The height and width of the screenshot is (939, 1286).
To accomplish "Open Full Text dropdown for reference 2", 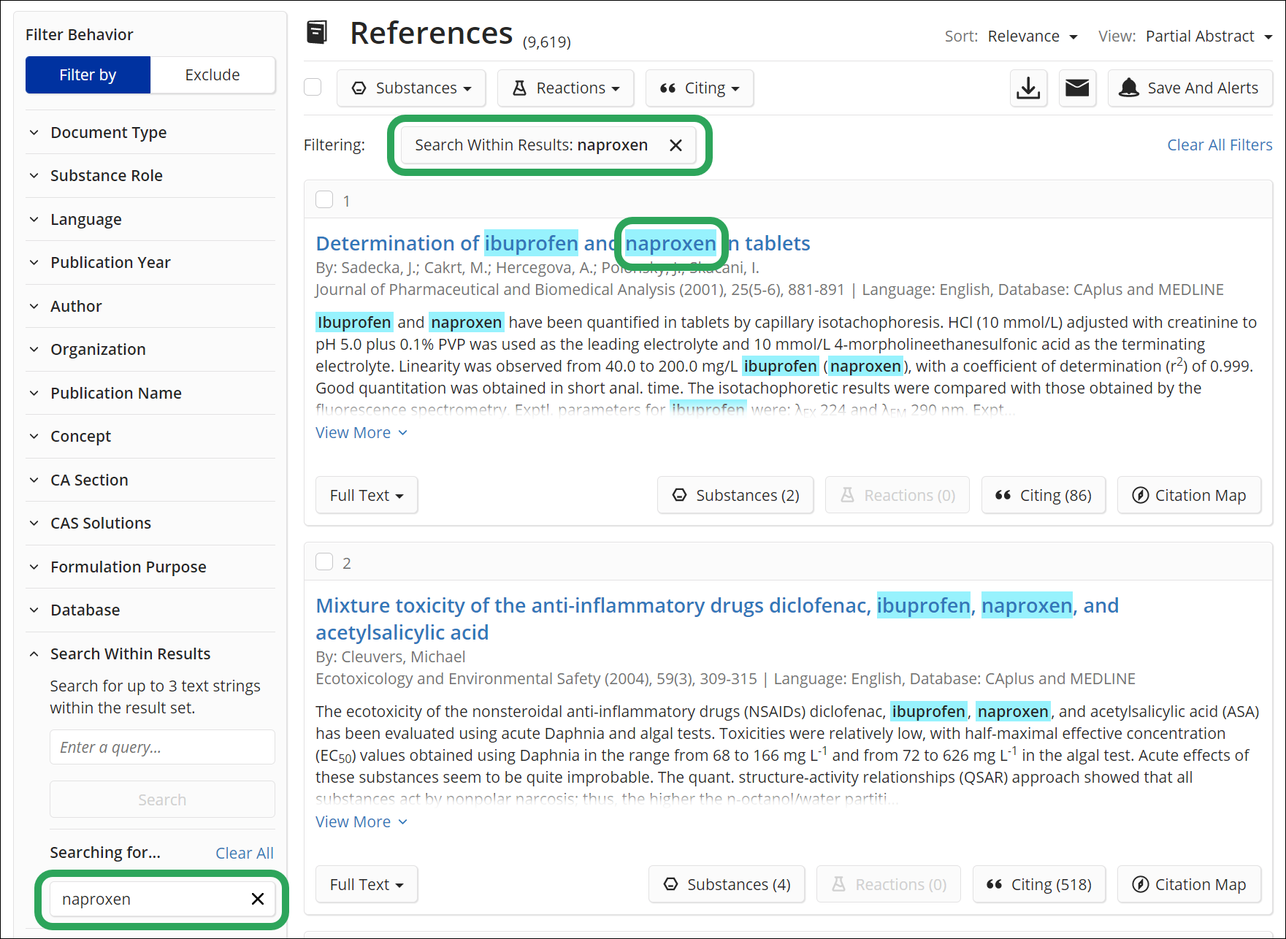I will tap(367, 884).
